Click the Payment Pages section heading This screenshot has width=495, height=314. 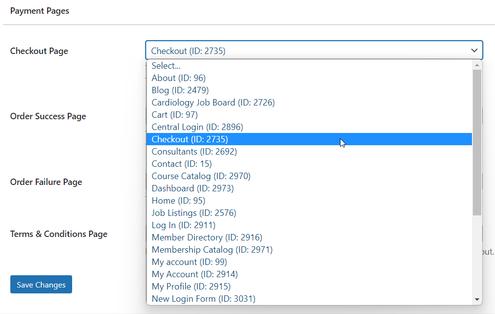[39, 11]
